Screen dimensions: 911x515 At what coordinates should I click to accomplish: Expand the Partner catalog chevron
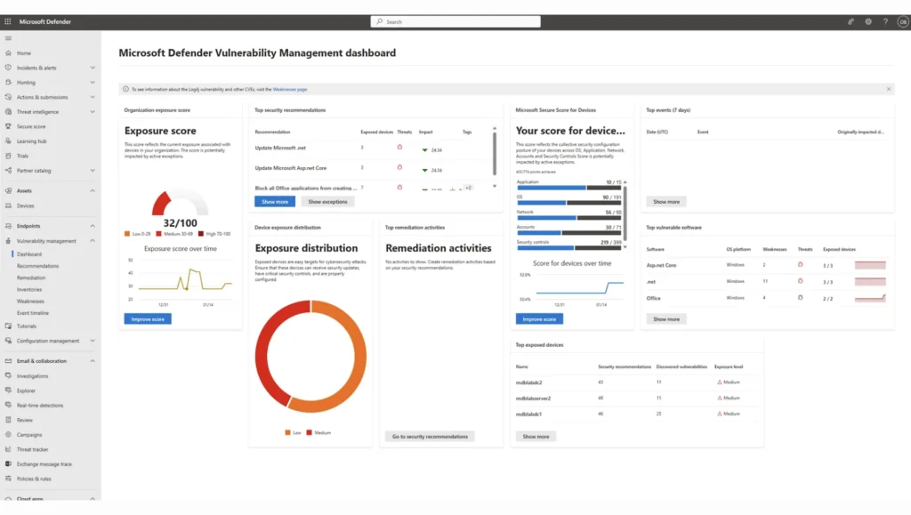93,170
